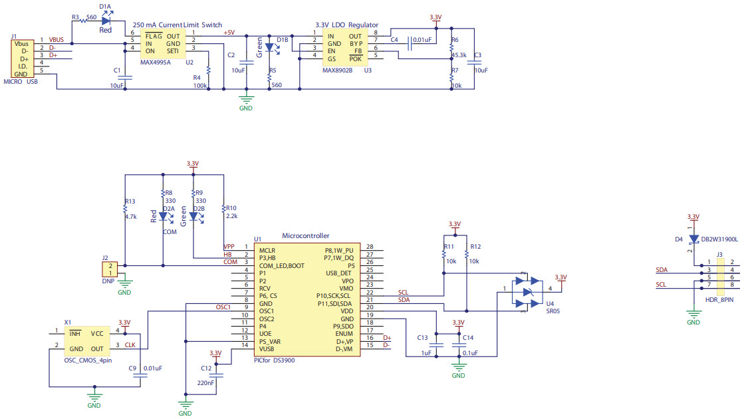
Task: Click the red LED D1A symbol
Action: click(x=105, y=21)
